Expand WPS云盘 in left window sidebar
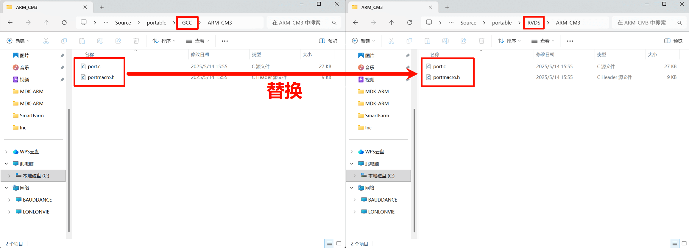689x248 pixels. click(x=6, y=152)
